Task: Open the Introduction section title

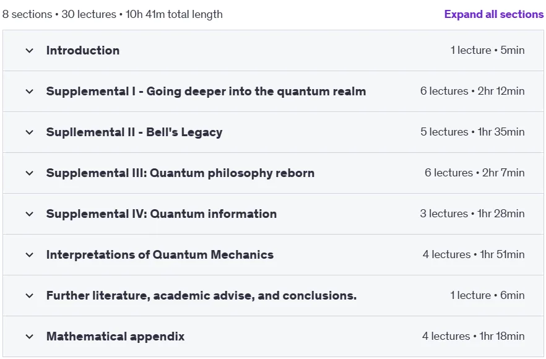Action: (x=83, y=51)
